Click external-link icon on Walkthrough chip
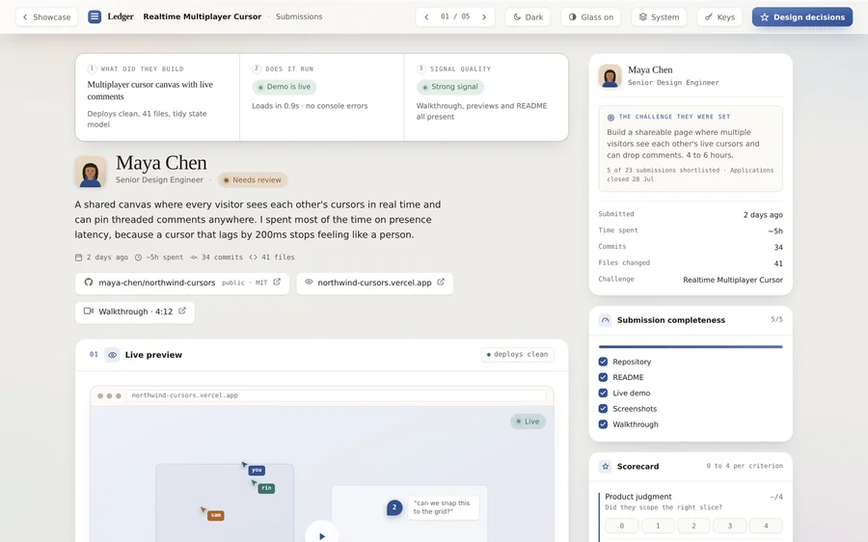 pyautogui.click(x=182, y=311)
